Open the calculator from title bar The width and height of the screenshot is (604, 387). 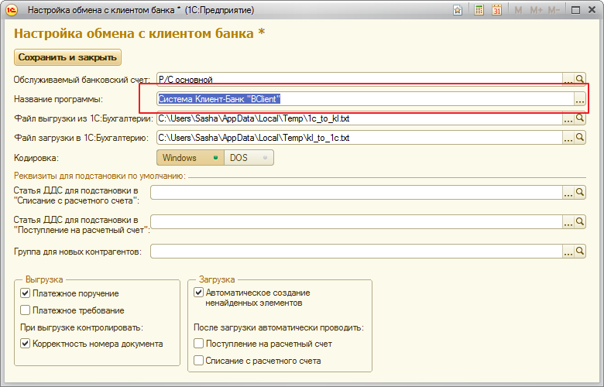pos(479,11)
